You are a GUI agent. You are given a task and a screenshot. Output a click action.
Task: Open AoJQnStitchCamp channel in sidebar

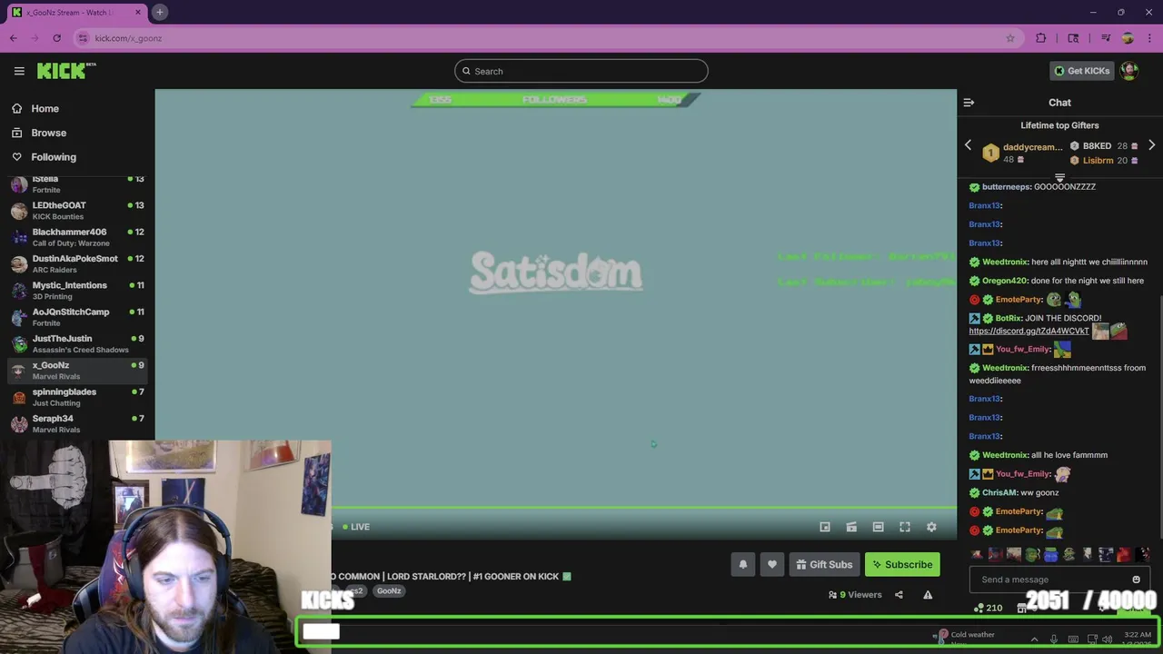click(77, 317)
